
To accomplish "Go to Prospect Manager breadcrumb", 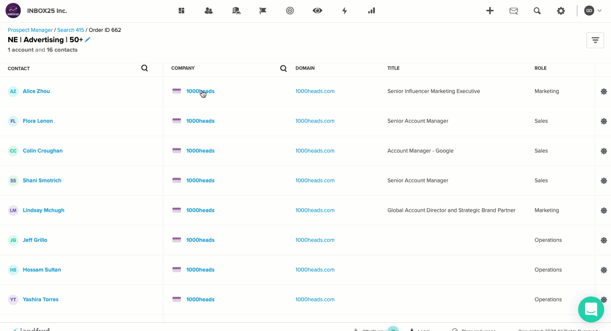I will 30,30.
